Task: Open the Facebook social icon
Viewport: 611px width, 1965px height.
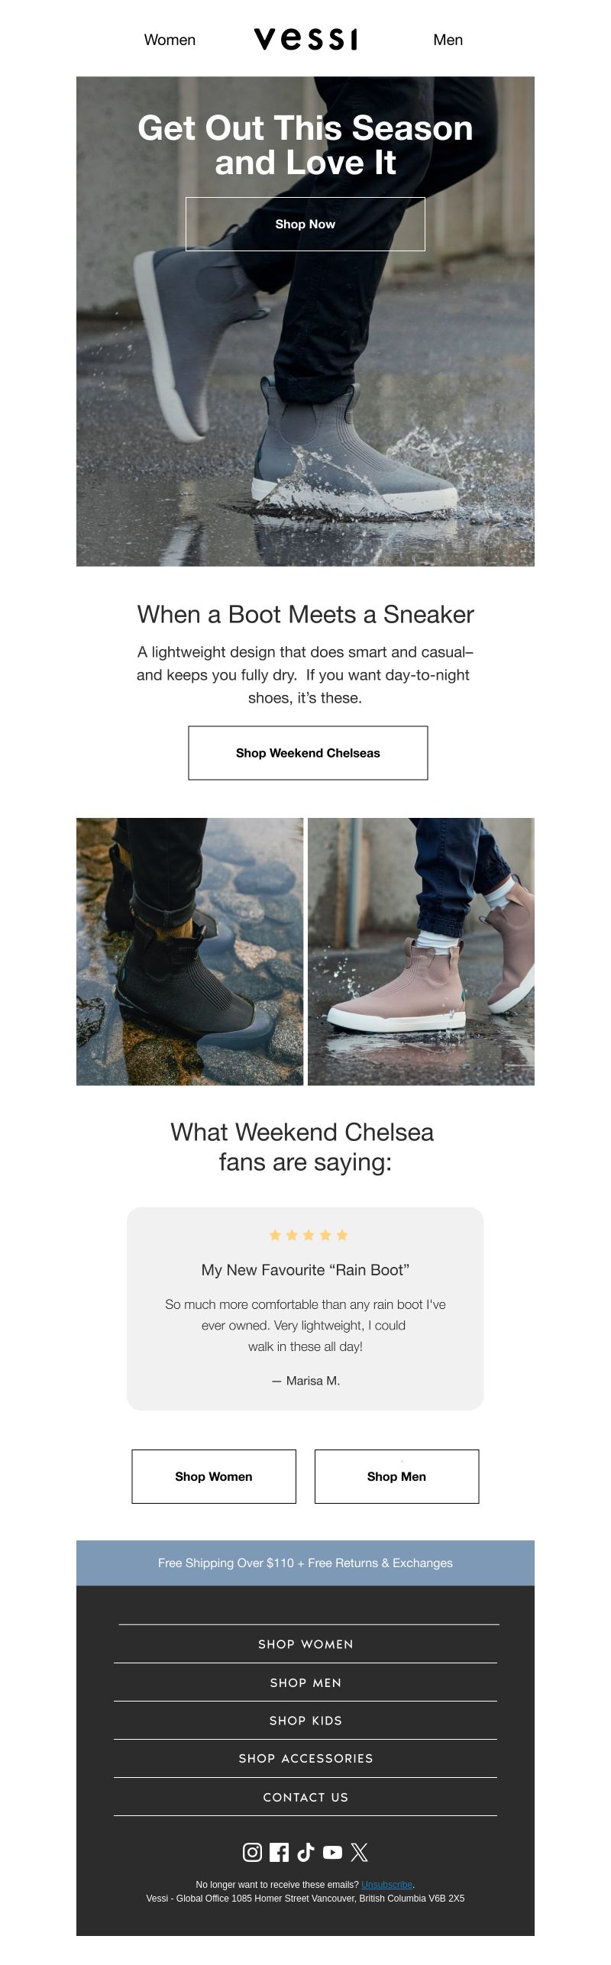Action: 279,1851
